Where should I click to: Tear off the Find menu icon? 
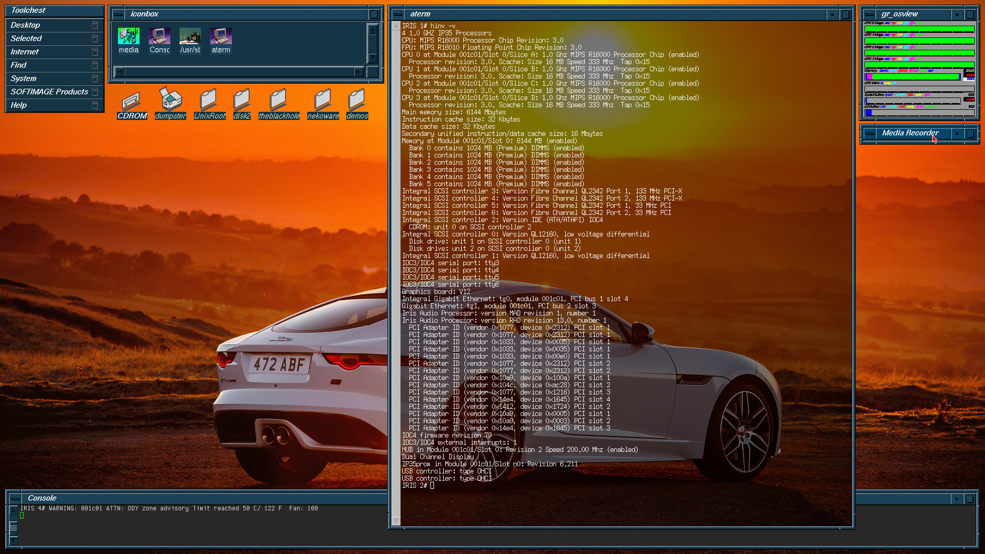(x=95, y=65)
